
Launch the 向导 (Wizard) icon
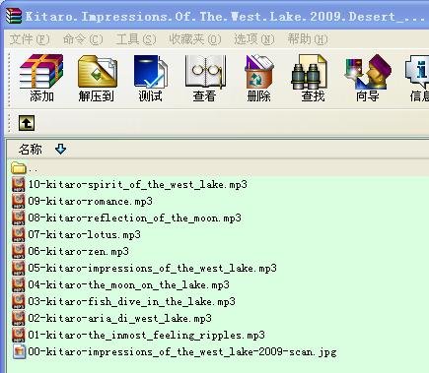tap(368, 72)
